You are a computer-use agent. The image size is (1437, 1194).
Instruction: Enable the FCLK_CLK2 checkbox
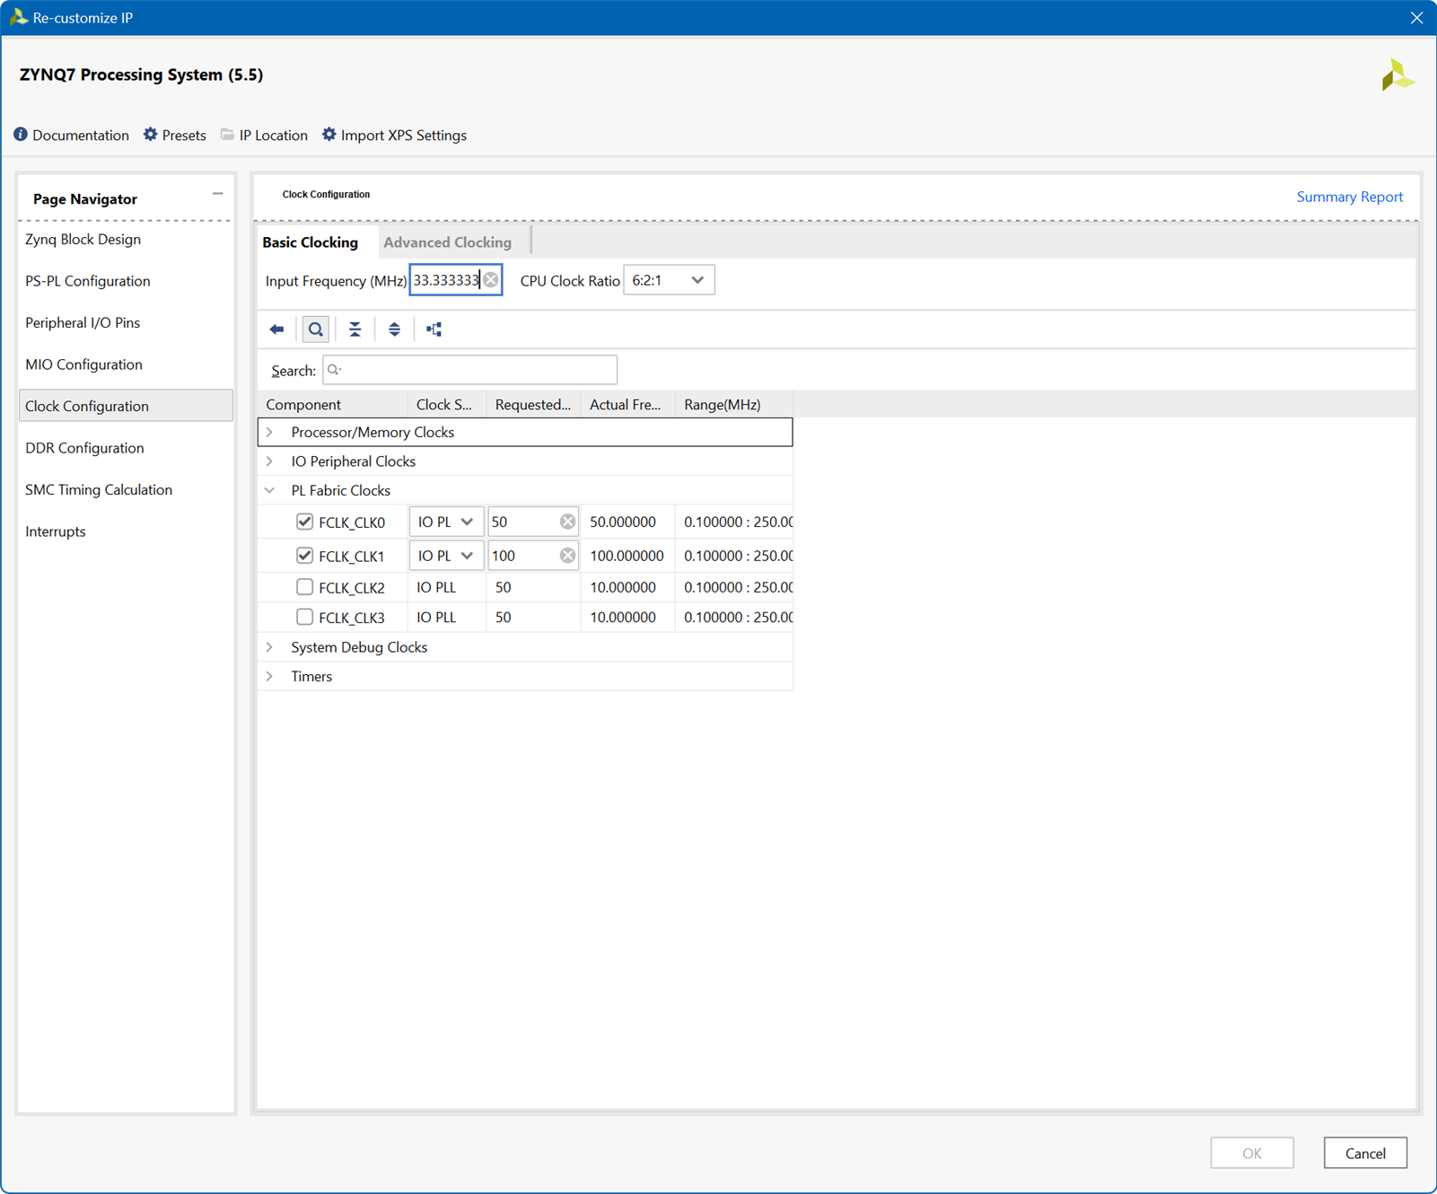(304, 587)
